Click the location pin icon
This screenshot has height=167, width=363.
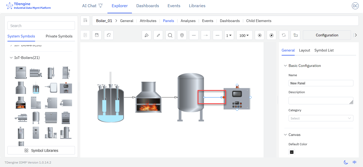pyautogui.click(x=182, y=35)
